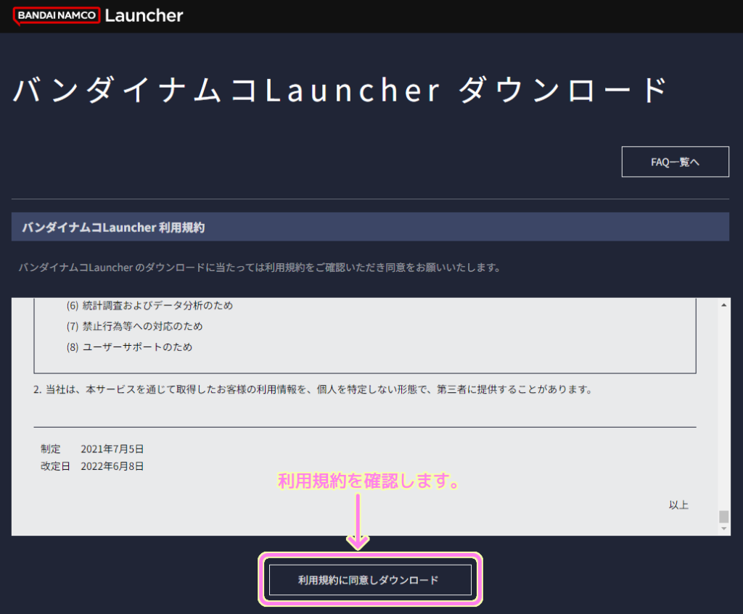Click the page title バンダイナムコLauncher ダウンロード
The width and height of the screenshot is (743, 614).
click(x=341, y=90)
